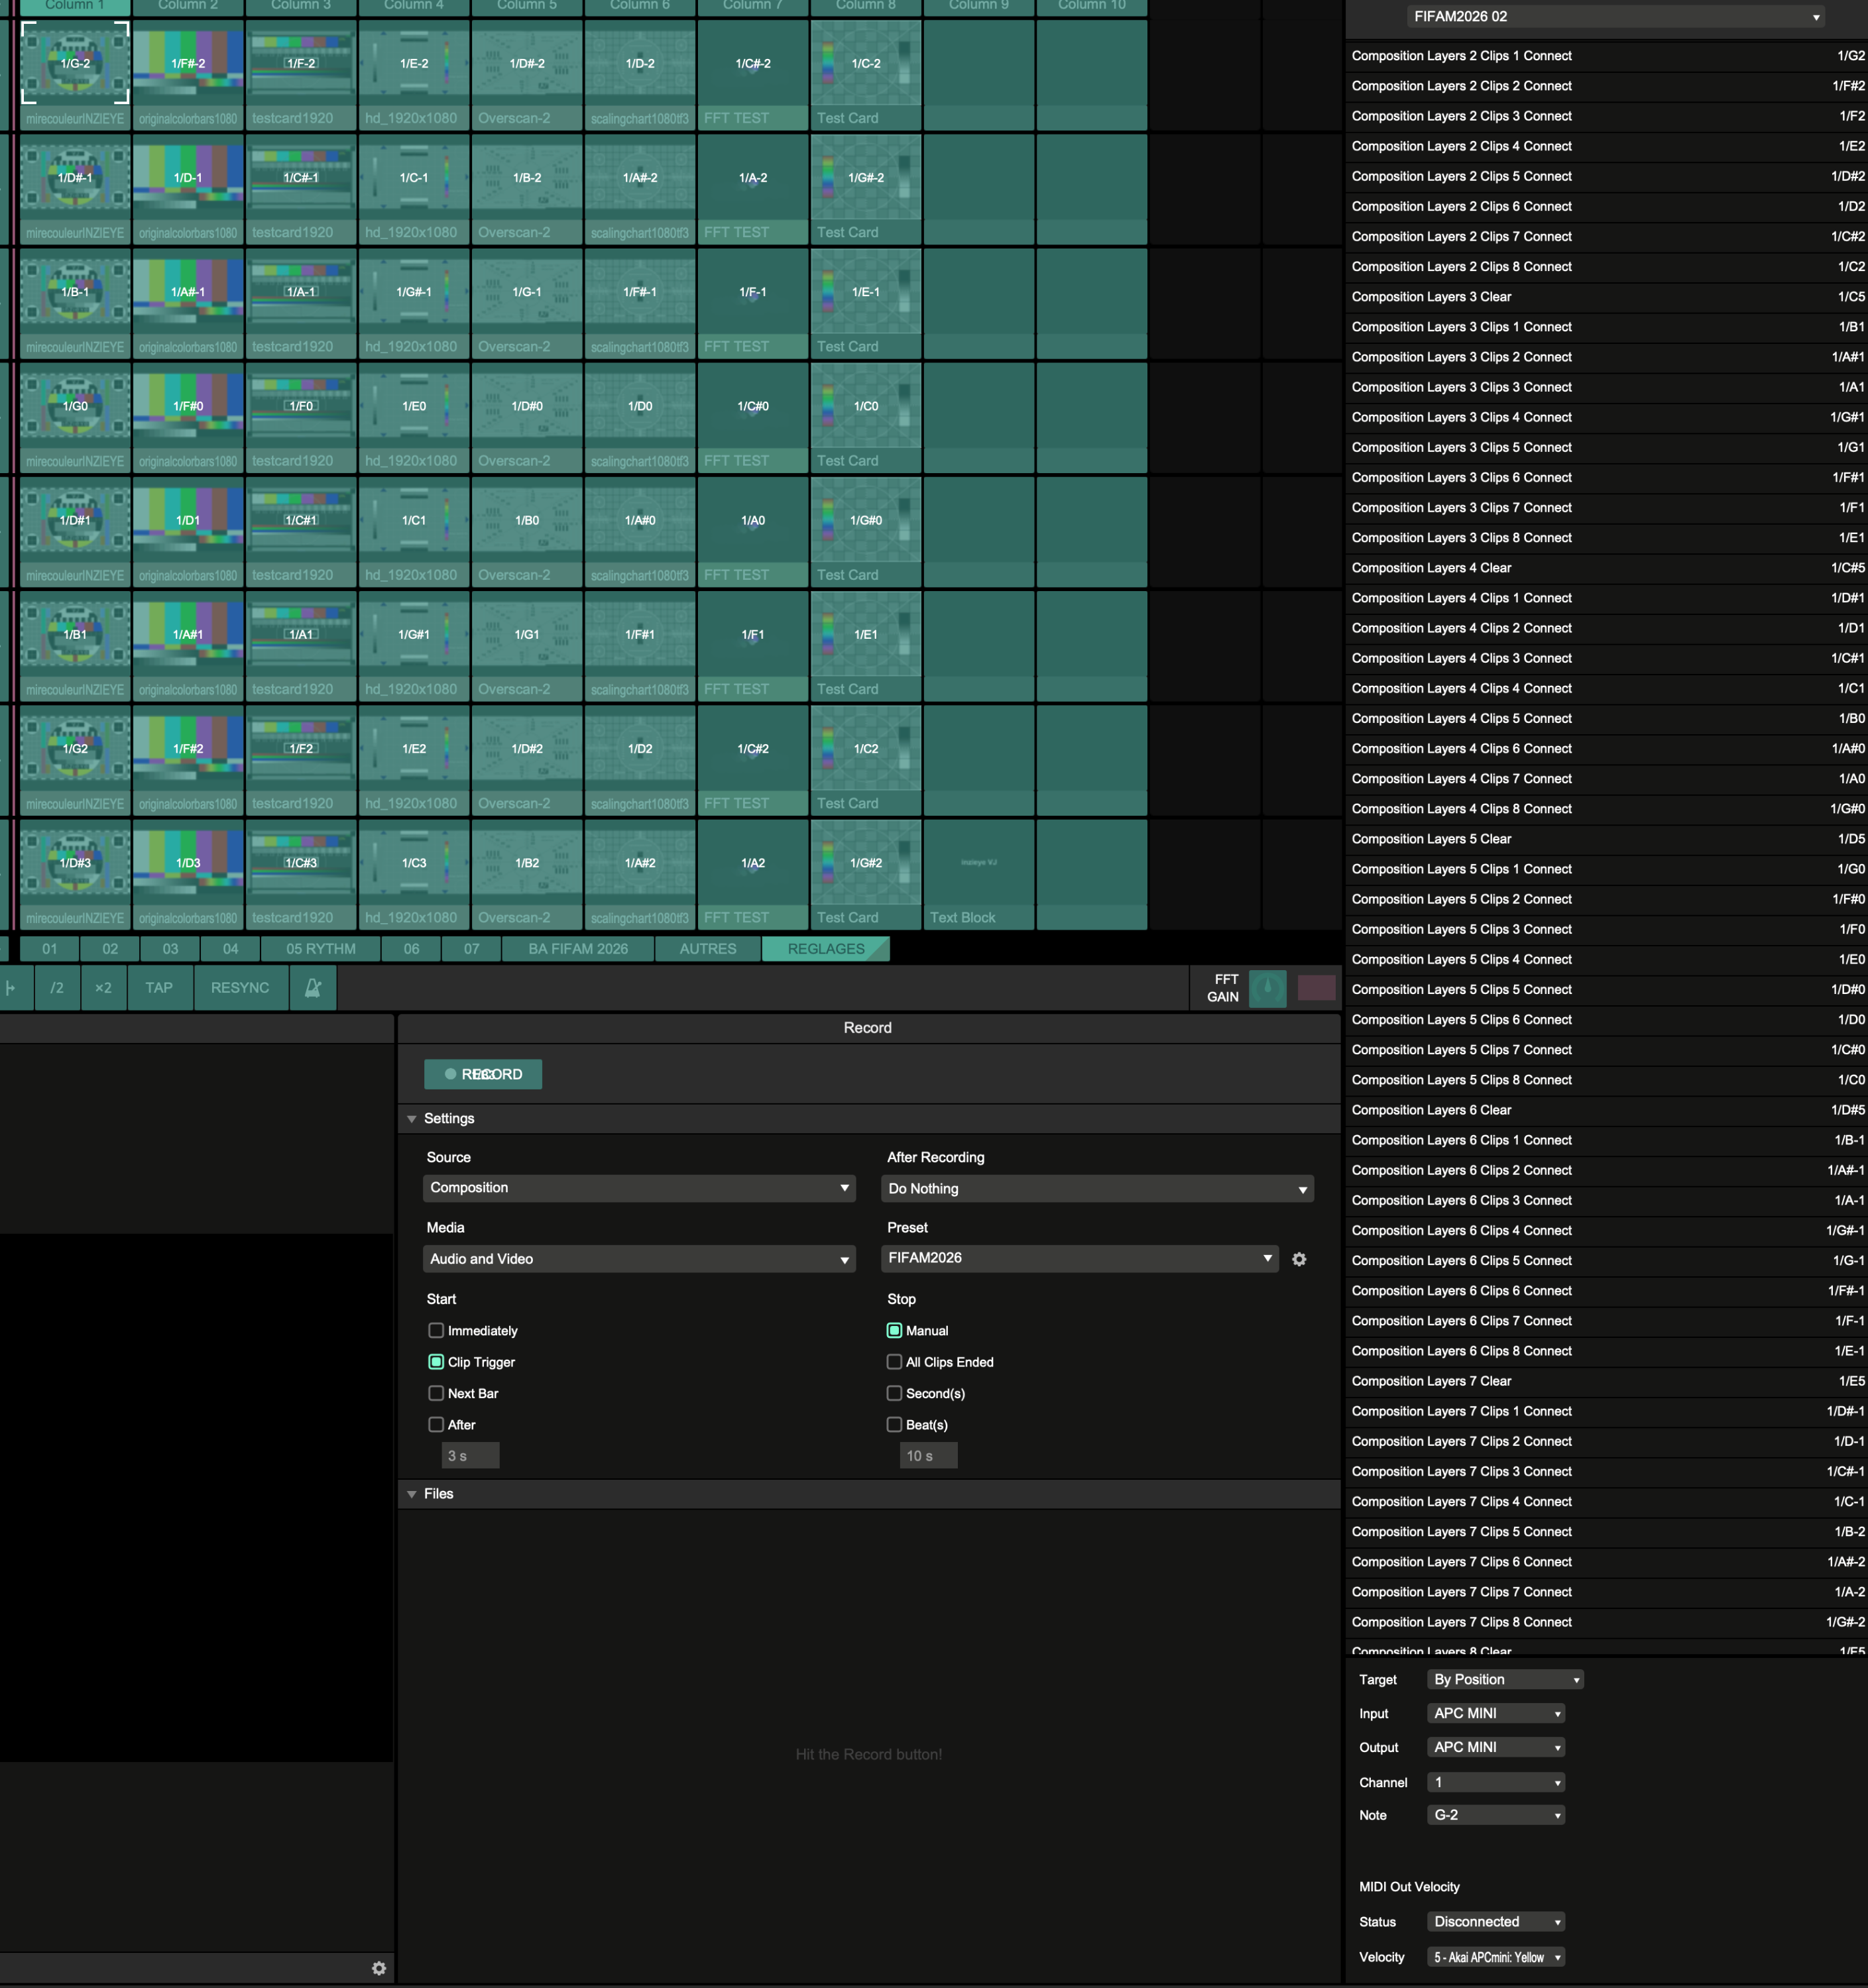Switch to the 05 RYTHM deck tab
The height and width of the screenshot is (1988, 1868).
(x=320, y=949)
